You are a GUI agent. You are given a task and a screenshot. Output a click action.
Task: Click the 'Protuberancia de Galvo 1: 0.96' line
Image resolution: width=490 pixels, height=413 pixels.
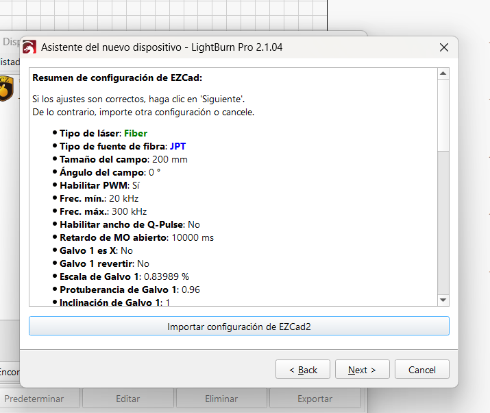[x=130, y=290]
